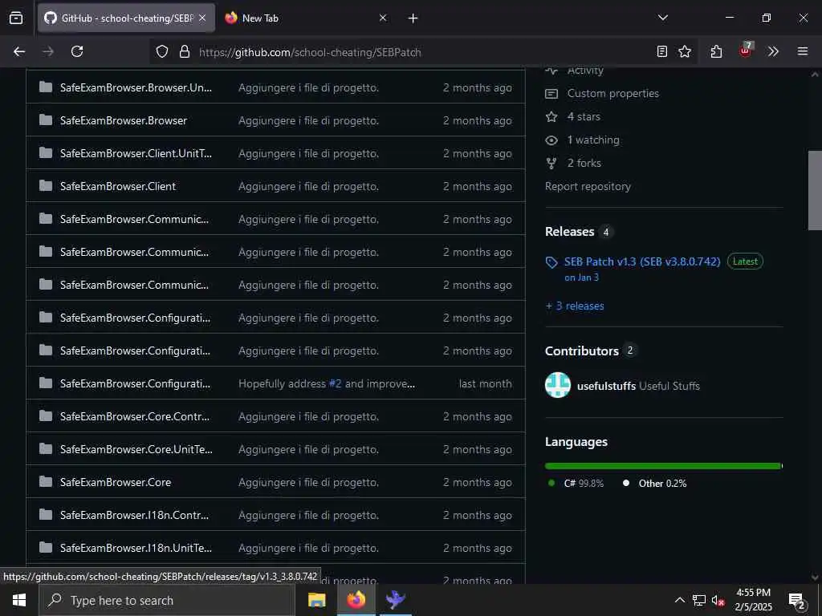View the 2 forks link
Screen dimensions: 822x616
tap(584, 164)
